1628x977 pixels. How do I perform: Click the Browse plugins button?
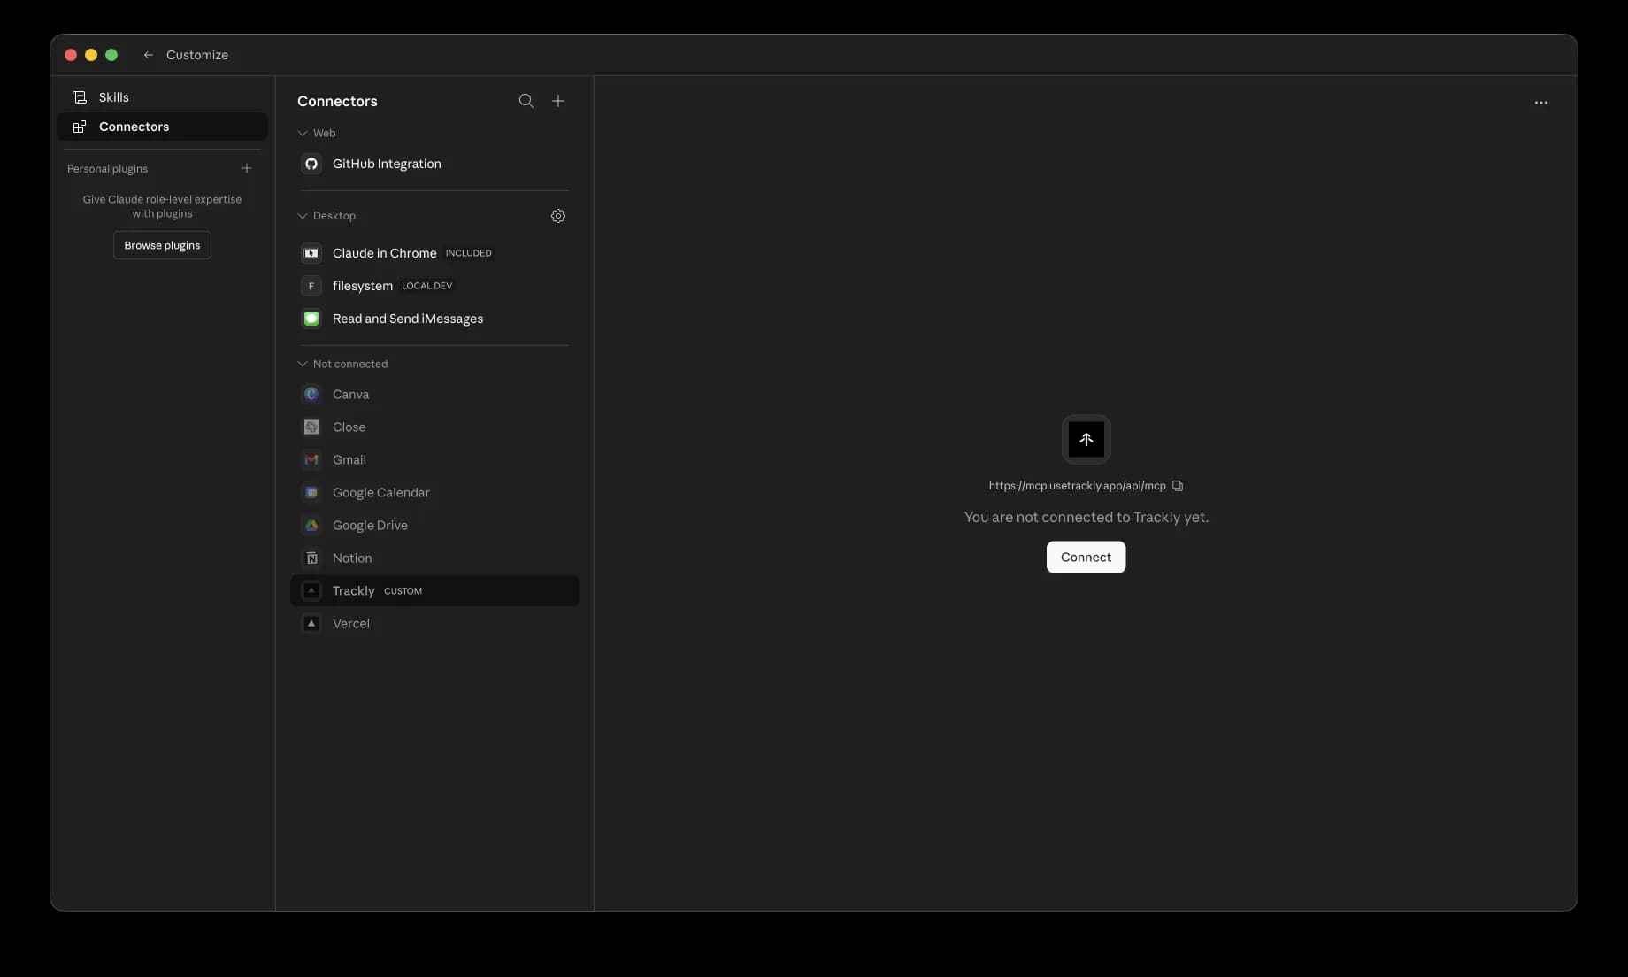tap(162, 244)
